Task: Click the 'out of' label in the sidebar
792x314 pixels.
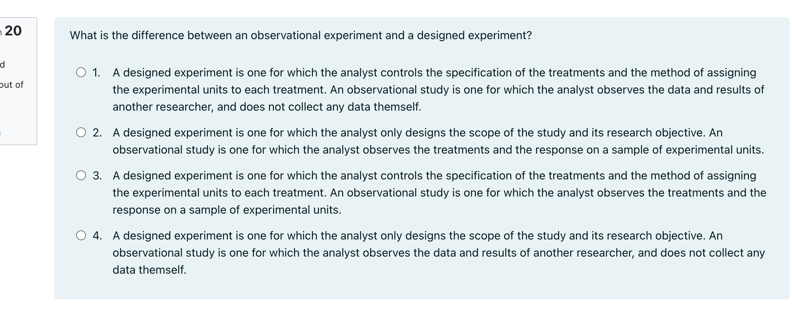Action: 12,85
